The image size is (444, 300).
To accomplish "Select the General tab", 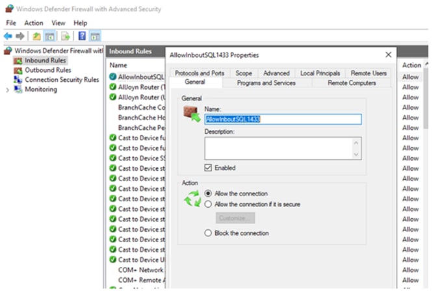I will tap(195, 82).
